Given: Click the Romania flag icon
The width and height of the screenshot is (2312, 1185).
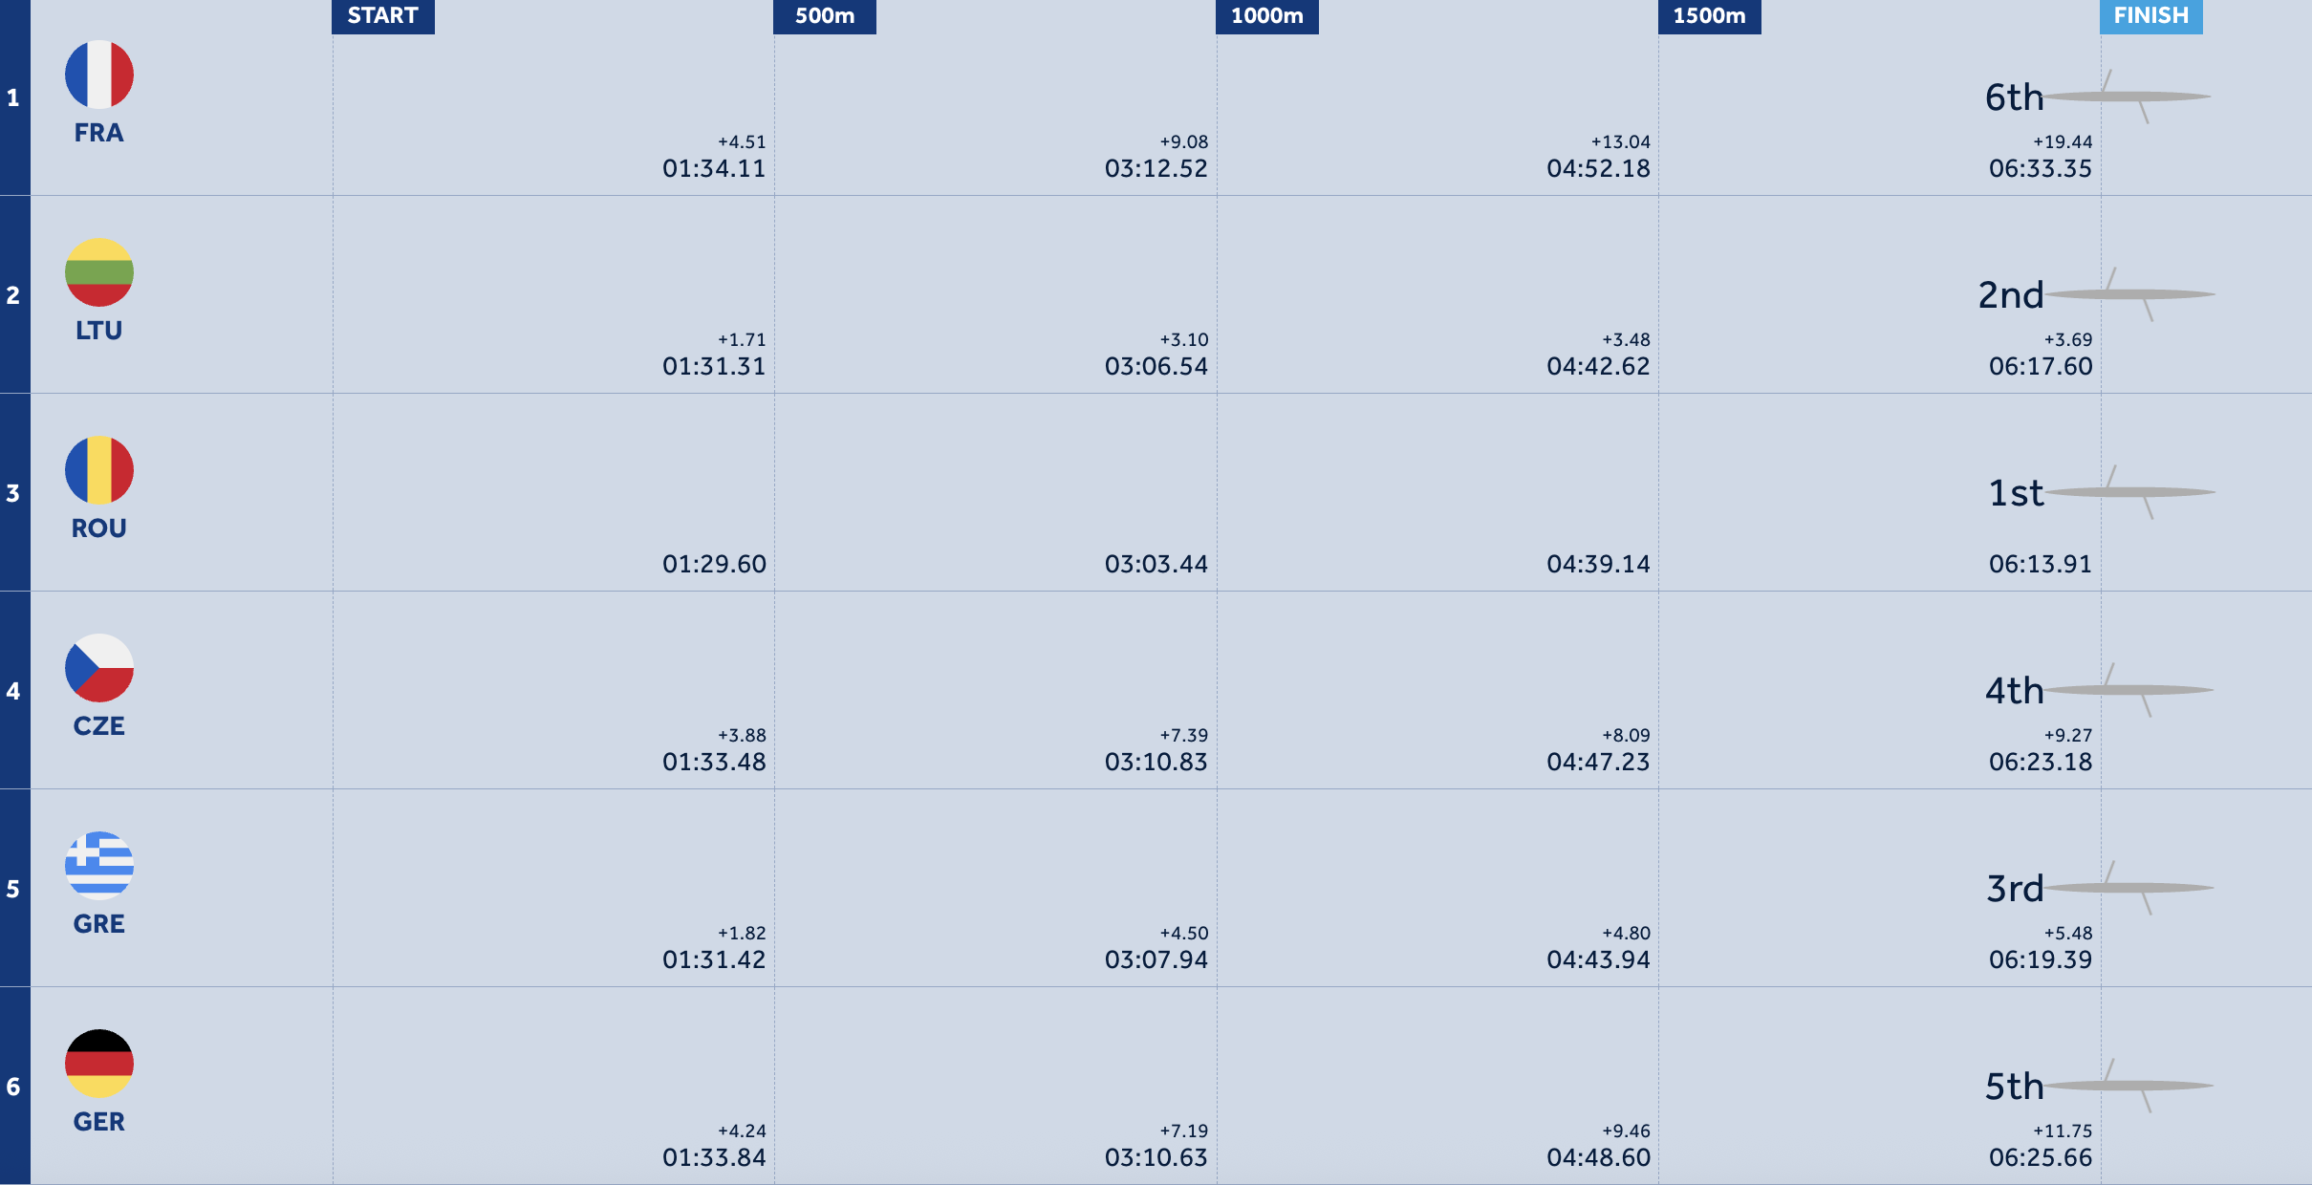Looking at the screenshot, I should pyautogui.click(x=99, y=470).
